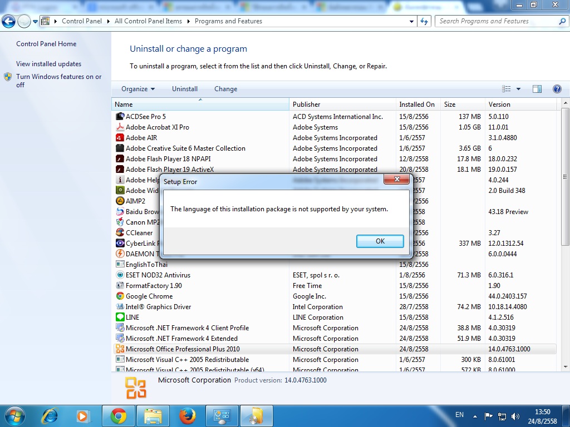Select Canon MP program icon
Viewport: 570px width, 427px height.
(120, 222)
